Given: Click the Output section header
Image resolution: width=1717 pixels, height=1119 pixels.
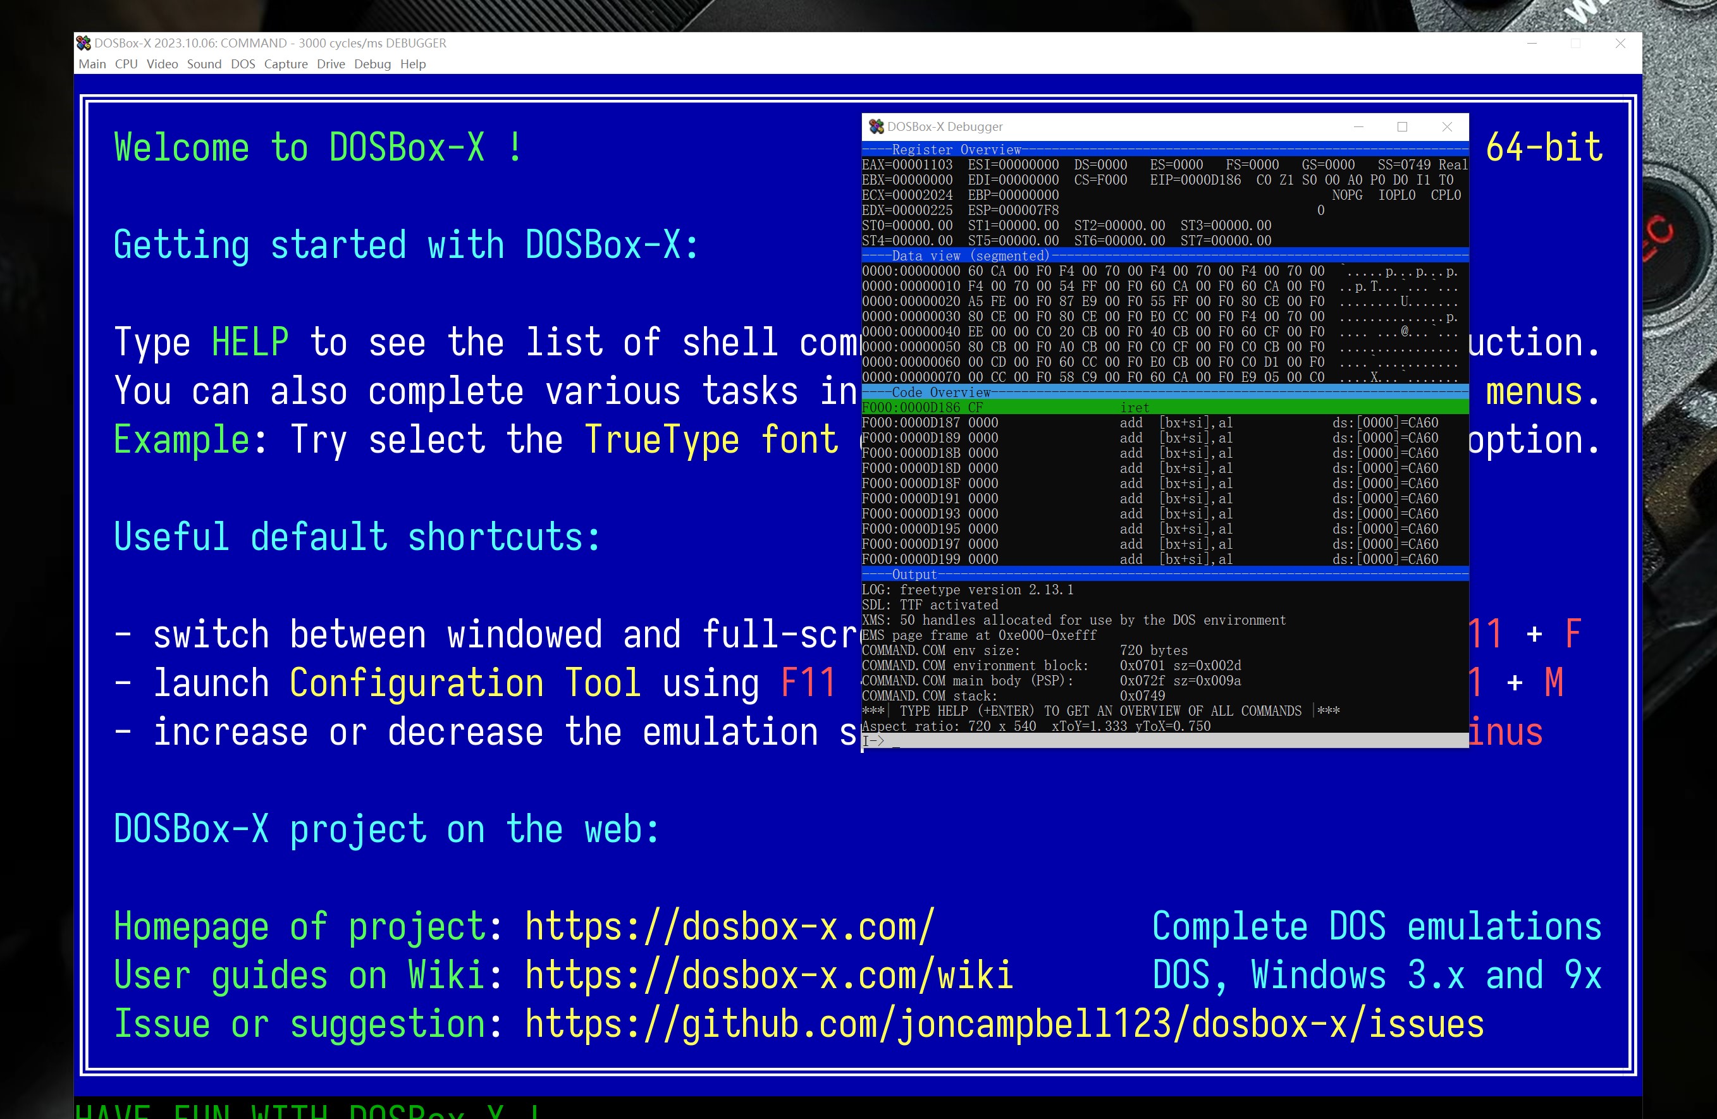Looking at the screenshot, I should pos(914,575).
